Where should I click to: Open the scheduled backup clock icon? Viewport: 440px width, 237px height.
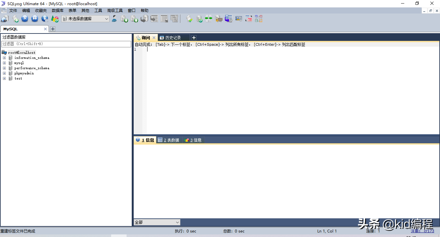coord(228,18)
